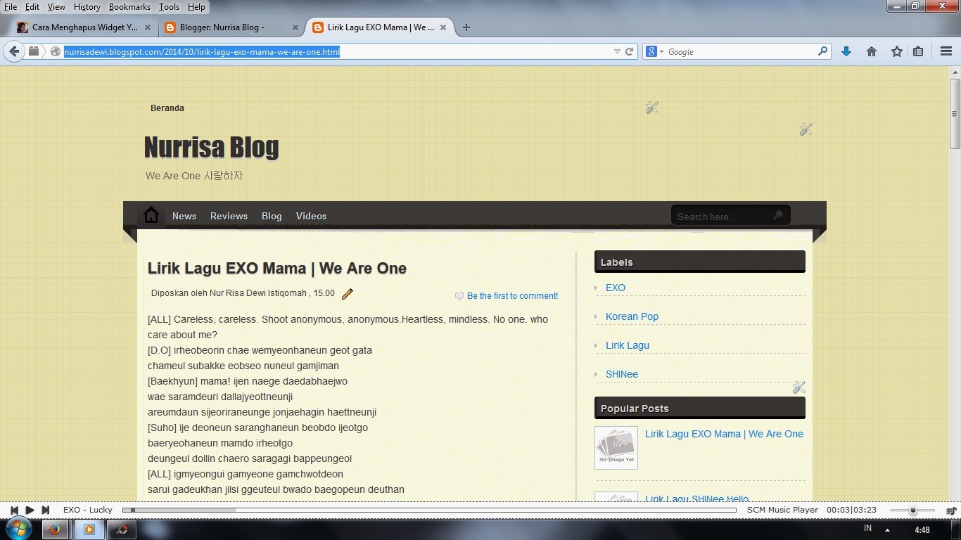Image resolution: width=961 pixels, height=540 pixels.
Task: Click the No Image Yet thumbnail
Action: pyautogui.click(x=616, y=448)
